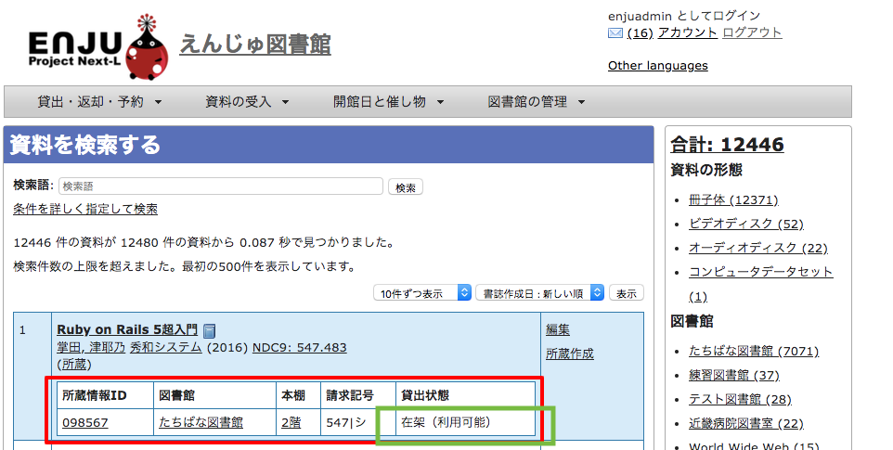Click the author link 掌田, 津耶乃
The width and height of the screenshot is (893, 450).
click(91, 347)
